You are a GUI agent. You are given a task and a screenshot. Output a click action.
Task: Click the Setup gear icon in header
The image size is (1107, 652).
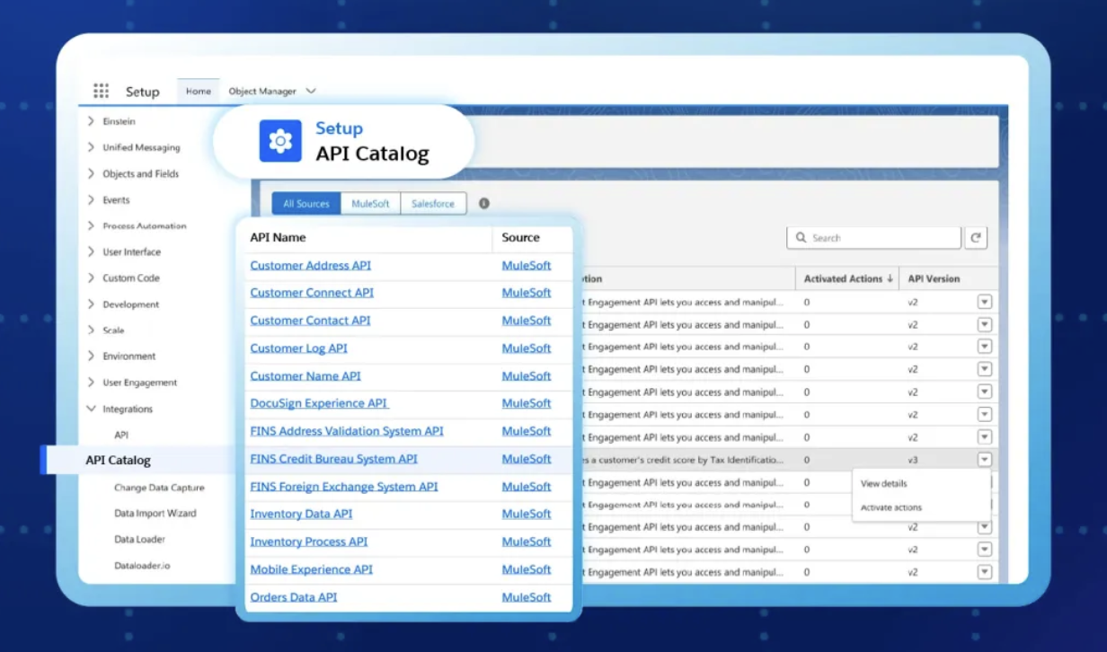pos(280,141)
